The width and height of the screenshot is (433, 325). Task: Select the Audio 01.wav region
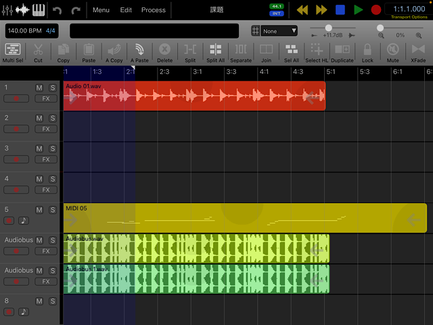(194, 96)
